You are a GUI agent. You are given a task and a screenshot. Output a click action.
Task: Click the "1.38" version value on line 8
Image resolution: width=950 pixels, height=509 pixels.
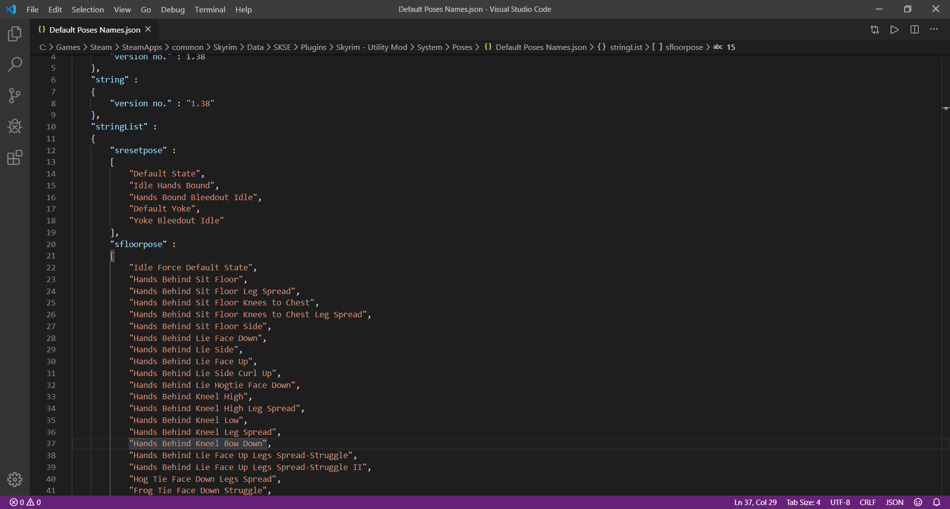(x=200, y=103)
